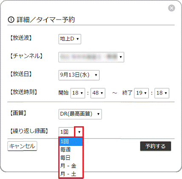Screen dimensions: 182x179
Task: Click the 詳細/タイマー予約 heading
Action: [x=46, y=20]
